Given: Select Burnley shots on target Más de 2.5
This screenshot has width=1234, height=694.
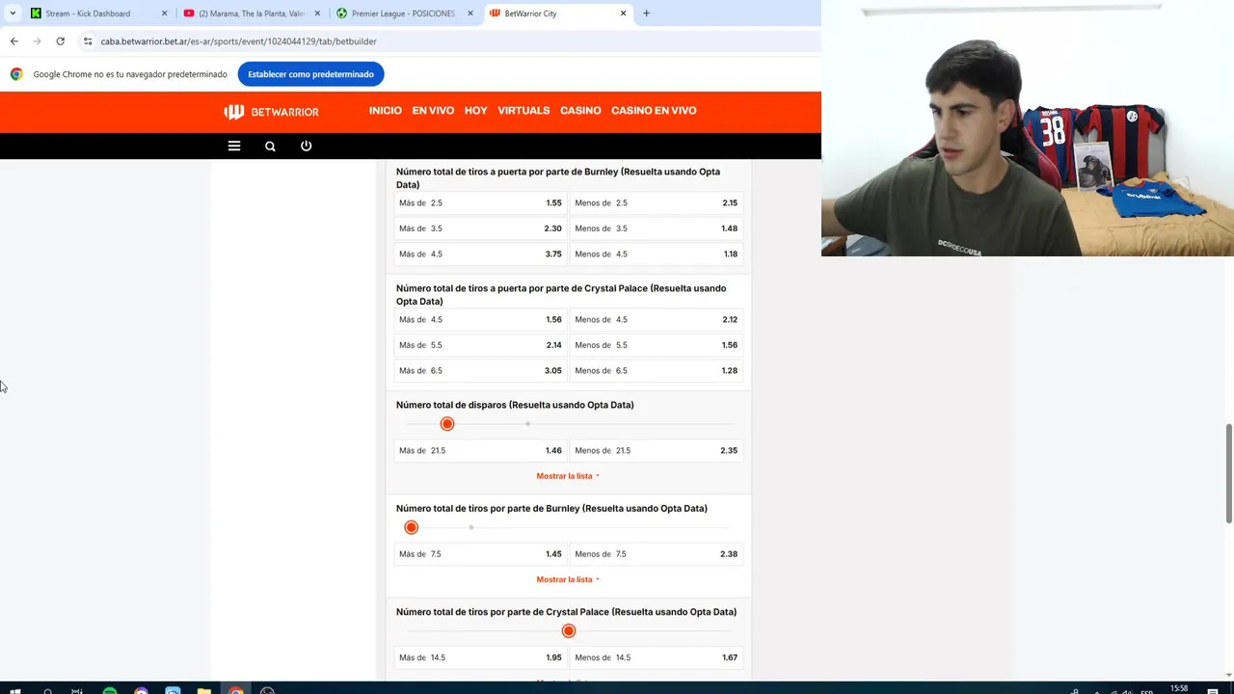Looking at the screenshot, I should click(x=480, y=203).
